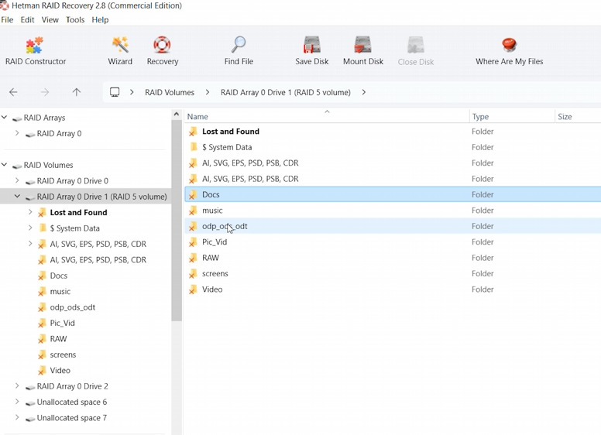Select Docs folder in tree
601x435 pixels.
coord(58,276)
